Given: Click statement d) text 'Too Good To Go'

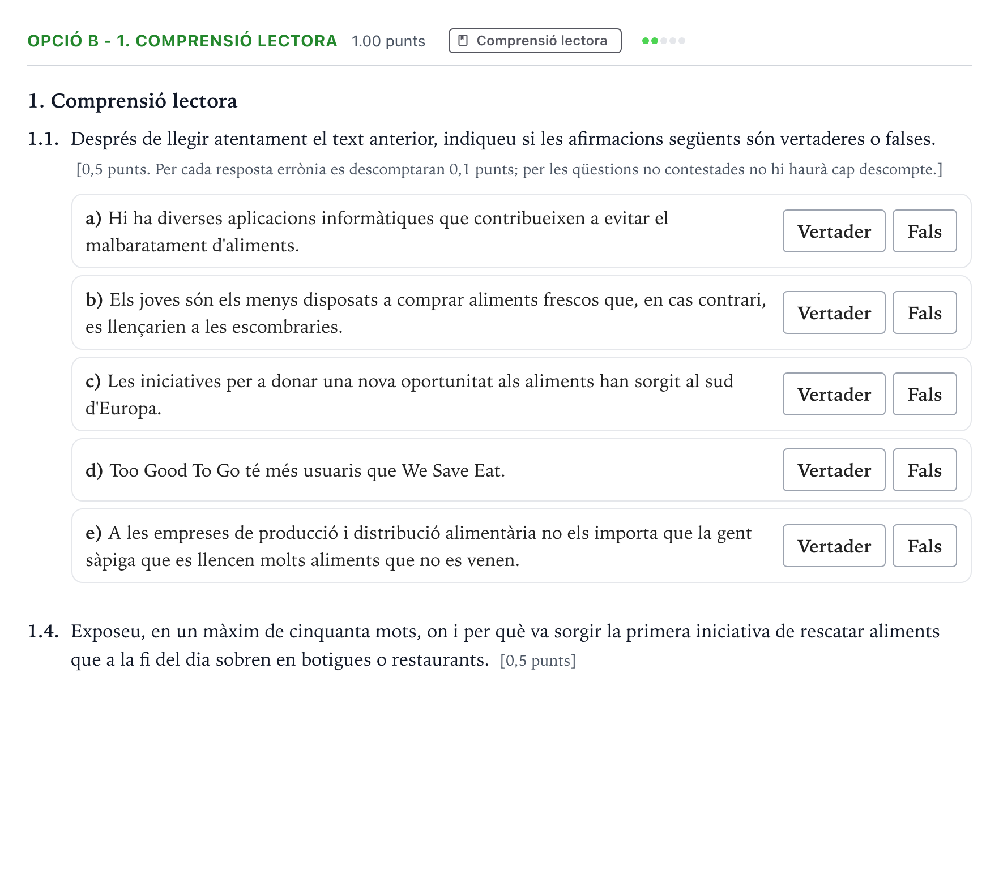Looking at the screenshot, I should tap(295, 470).
